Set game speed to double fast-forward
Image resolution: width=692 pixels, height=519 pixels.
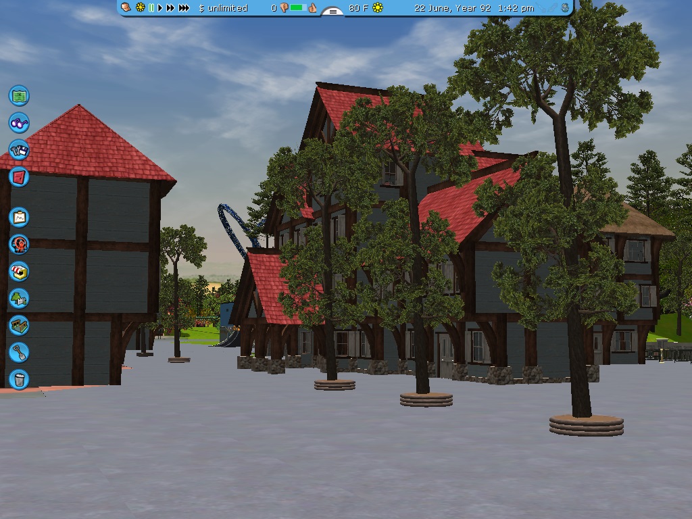tap(170, 8)
